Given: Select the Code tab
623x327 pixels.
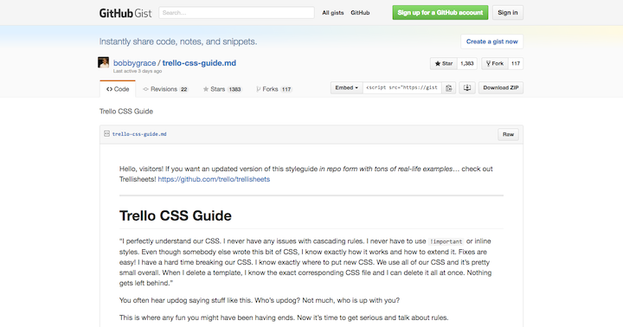Looking at the screenshot, I should (118, 89).
